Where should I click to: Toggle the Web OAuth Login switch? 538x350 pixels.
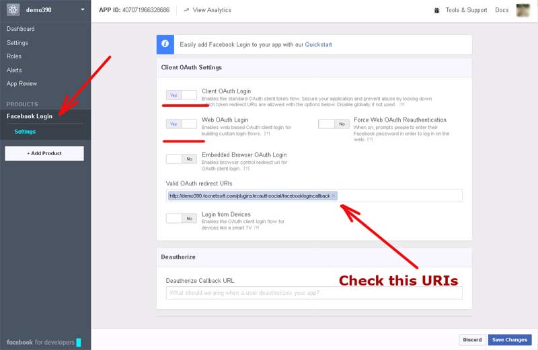[181, 124]
